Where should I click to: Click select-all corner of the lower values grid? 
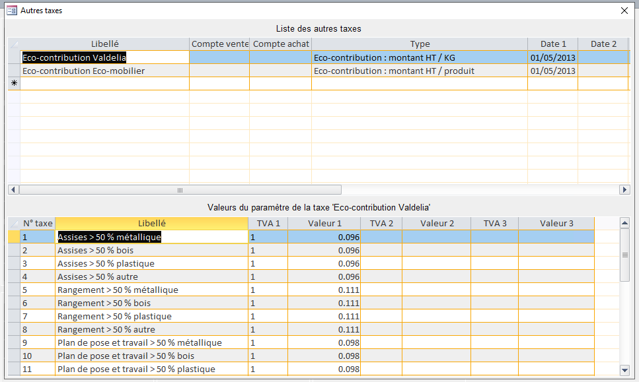(x=14, y=224)
